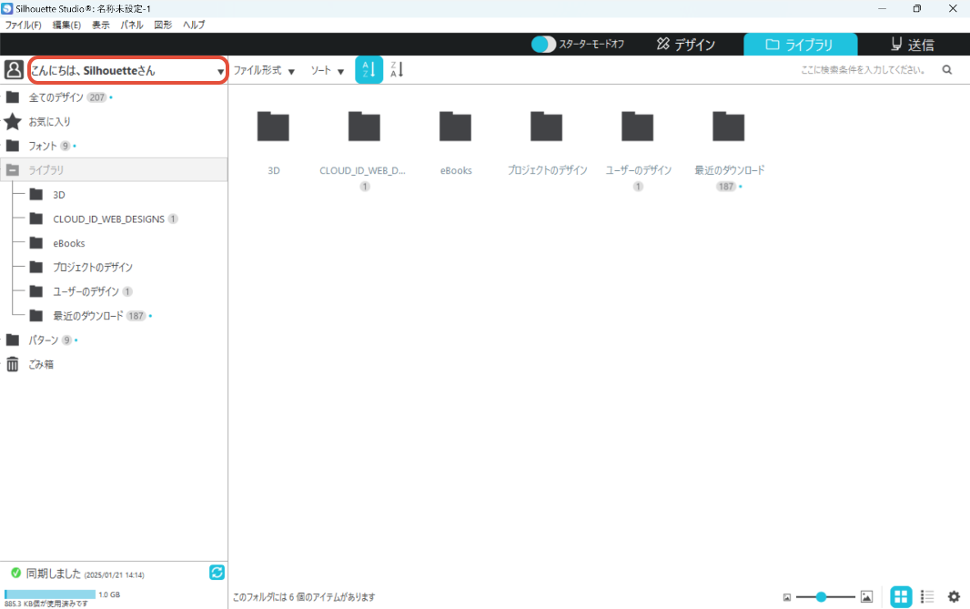Open ヘルプ menu
Image resolution: width=970 pixels, height=609 pixels.
[x=194, y=25]
